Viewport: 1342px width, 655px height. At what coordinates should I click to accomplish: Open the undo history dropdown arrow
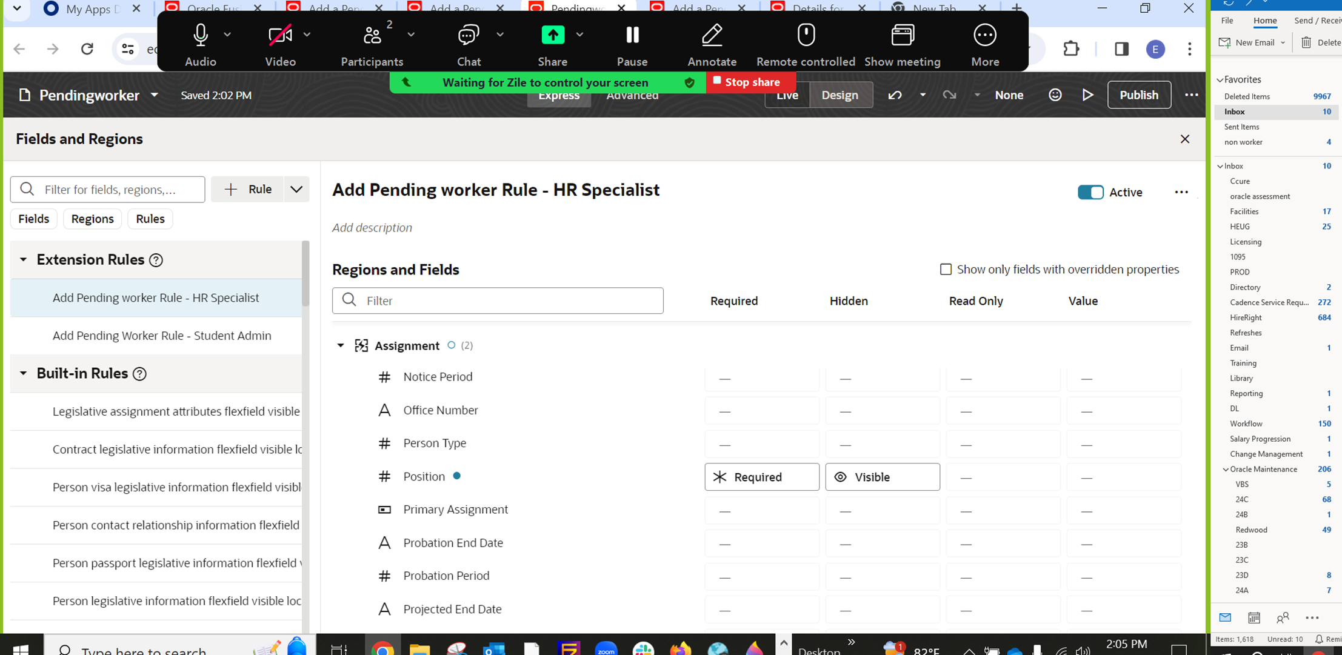pos(923,95)
